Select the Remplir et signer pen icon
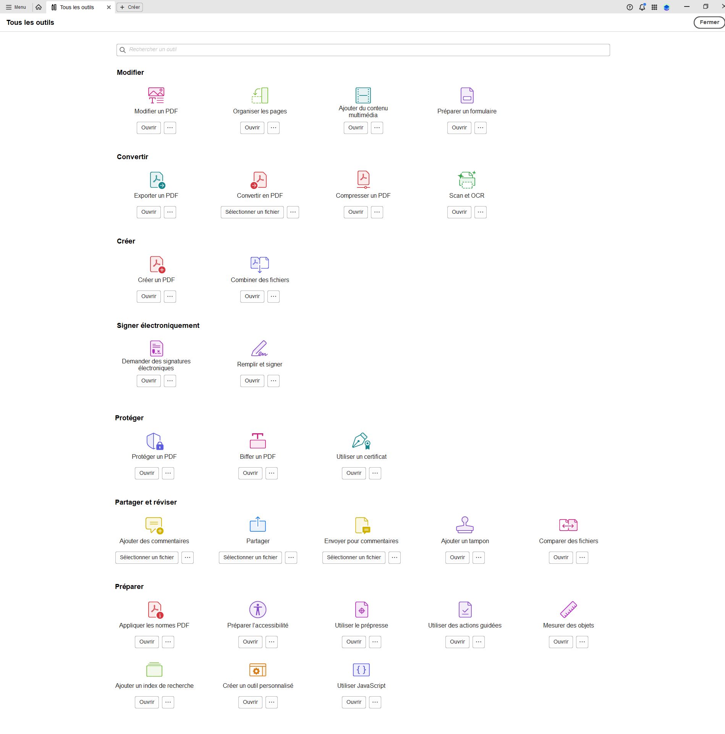 click(x=259, y=348)
